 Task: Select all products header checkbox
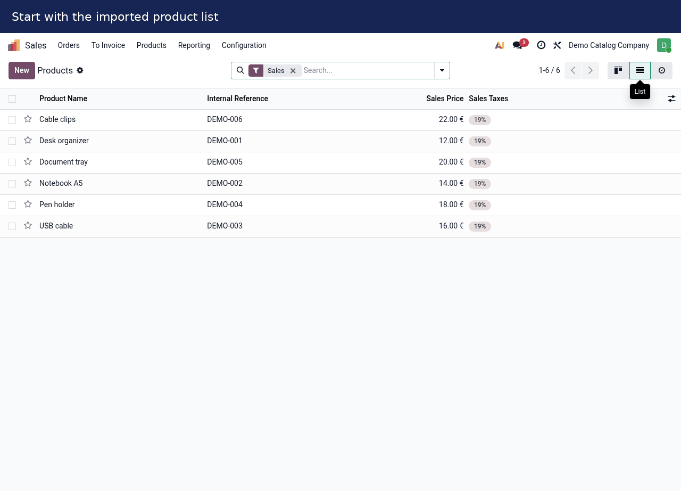coord(12,99)
